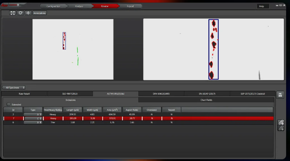Sort by Oversized column header

click(152, 110)
